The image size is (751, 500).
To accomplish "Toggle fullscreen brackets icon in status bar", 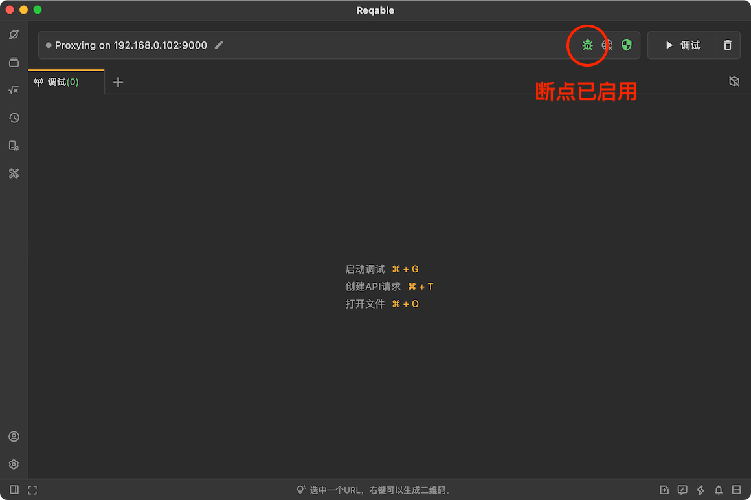I will pos(32,490).
